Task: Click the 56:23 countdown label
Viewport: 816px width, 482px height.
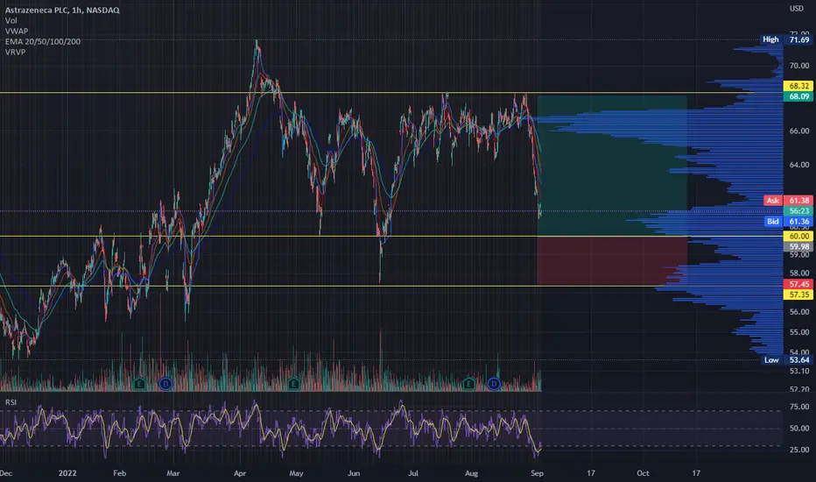Action: [798, 211]
